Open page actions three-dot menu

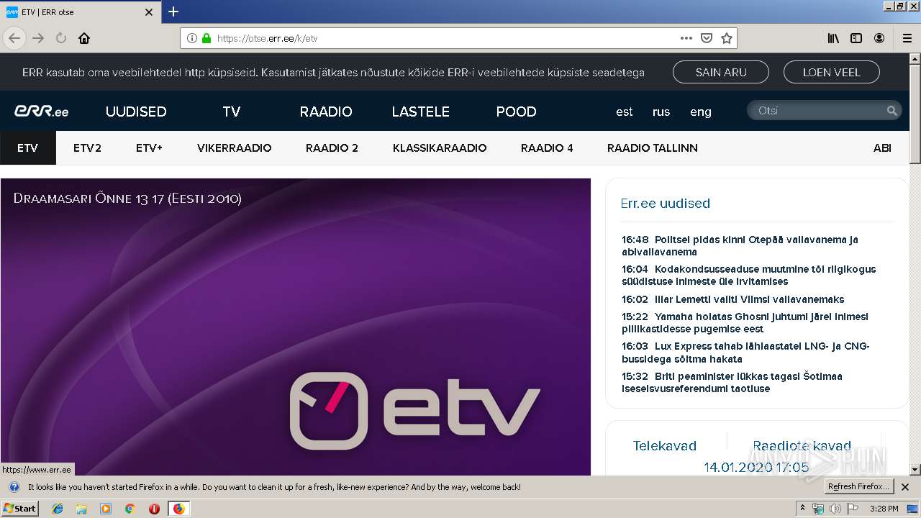(x=686, y=38)
